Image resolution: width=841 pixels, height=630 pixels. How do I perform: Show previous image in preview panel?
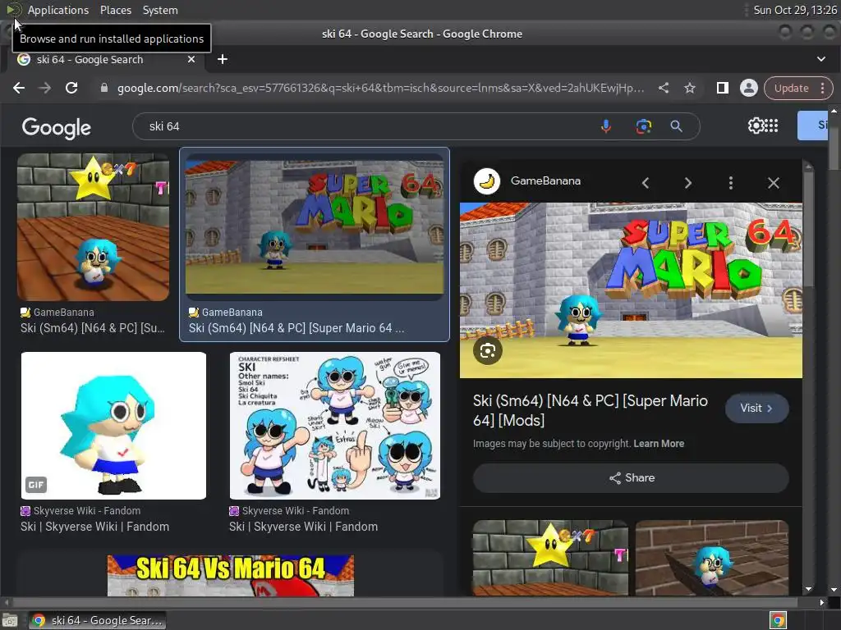pos(646,183)
